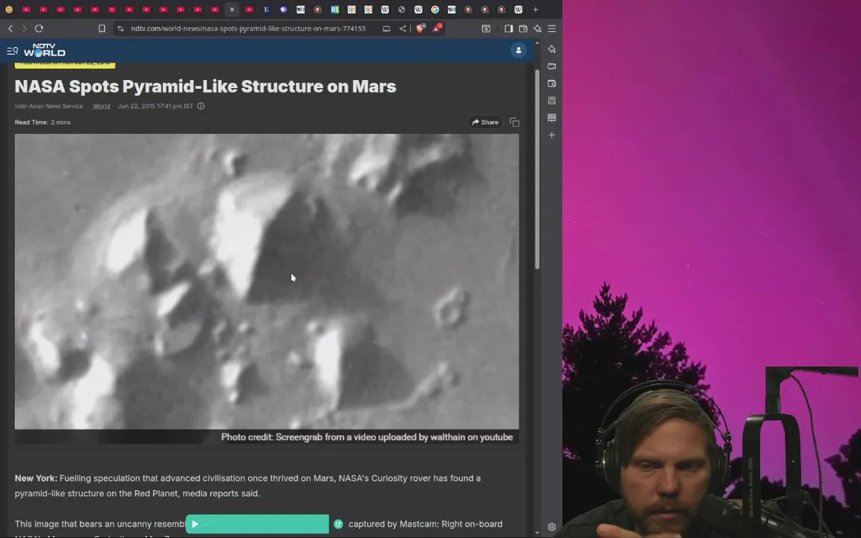Click the NDTV article URL field
The image size is (861, 538).
[247, 28]
